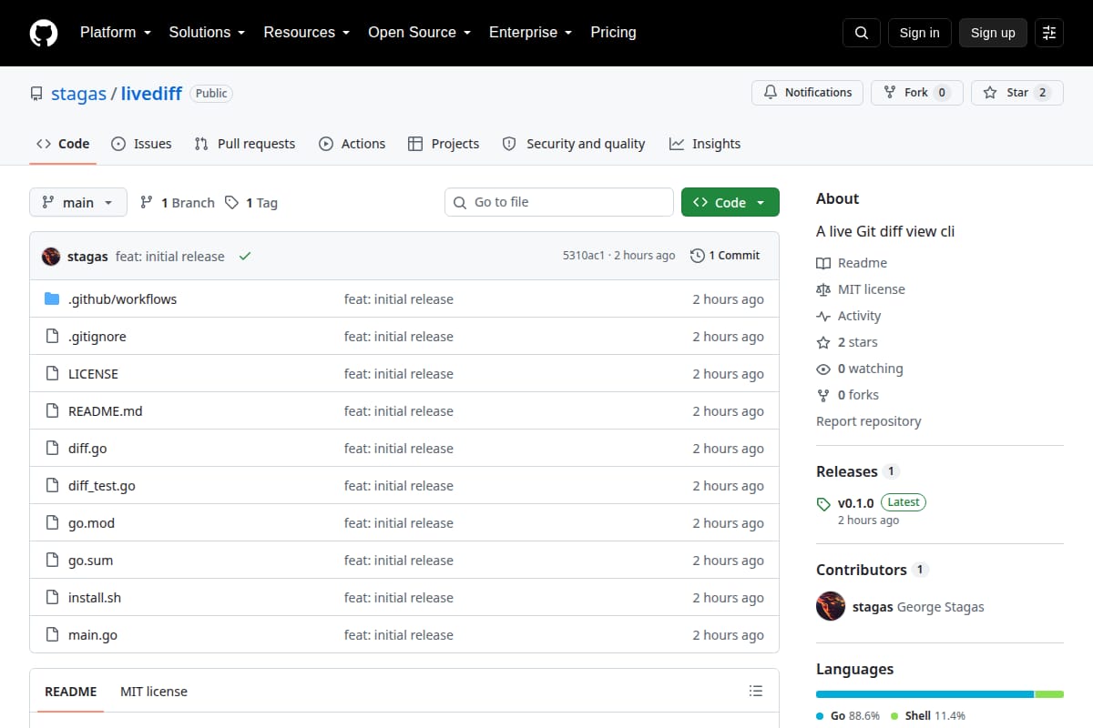Open the main branch selector dropdown
Screen dimensions: 1093x728
pos(77,202)
